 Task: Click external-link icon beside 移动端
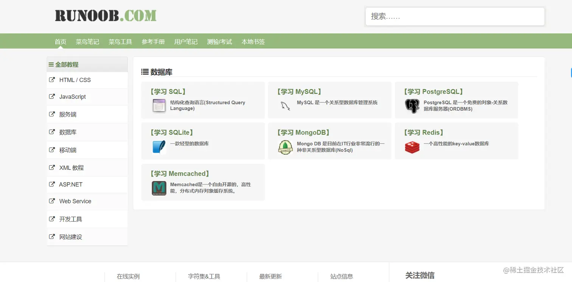coord(52,150)
